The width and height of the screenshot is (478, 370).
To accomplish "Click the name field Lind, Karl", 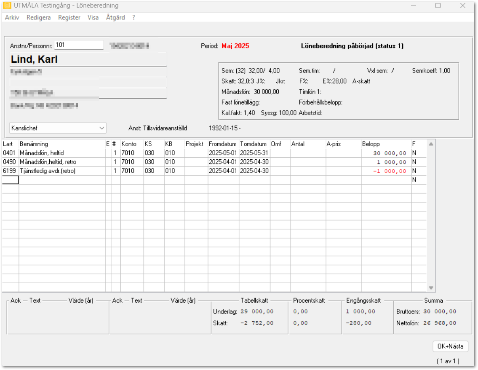I will pos(88,59).
